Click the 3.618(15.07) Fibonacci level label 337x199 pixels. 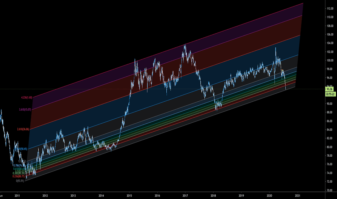25,110
